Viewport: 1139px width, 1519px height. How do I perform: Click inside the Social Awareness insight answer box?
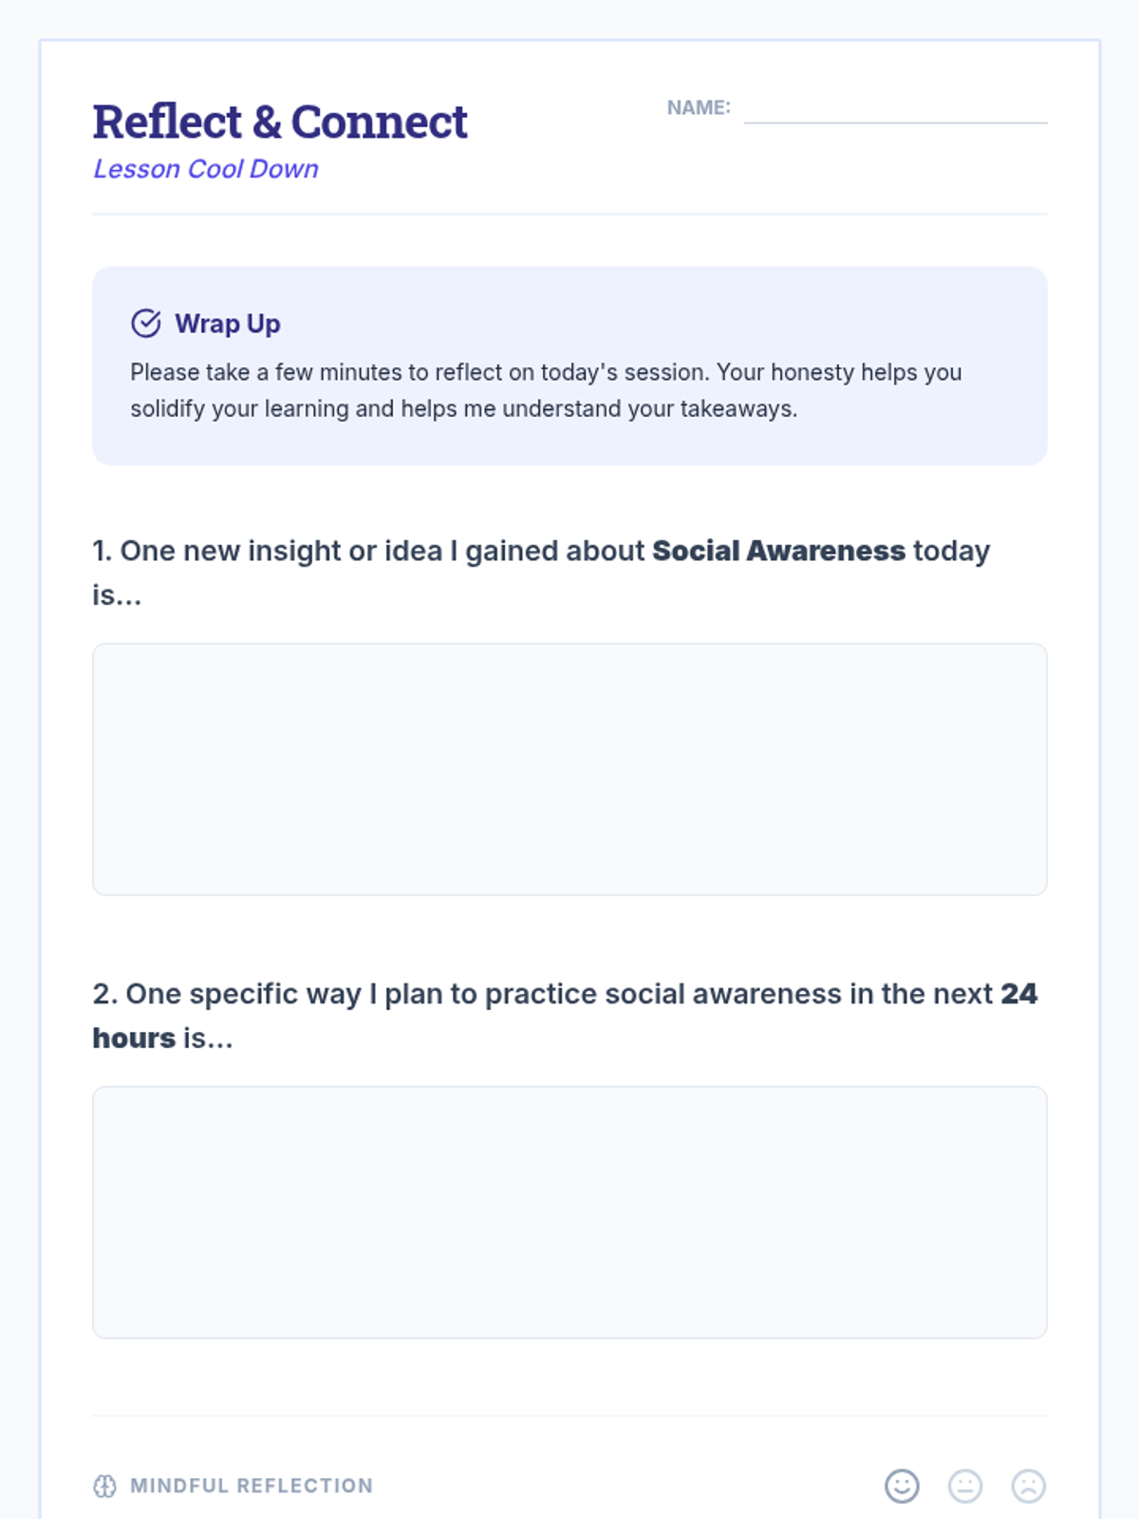coord(569,769)
